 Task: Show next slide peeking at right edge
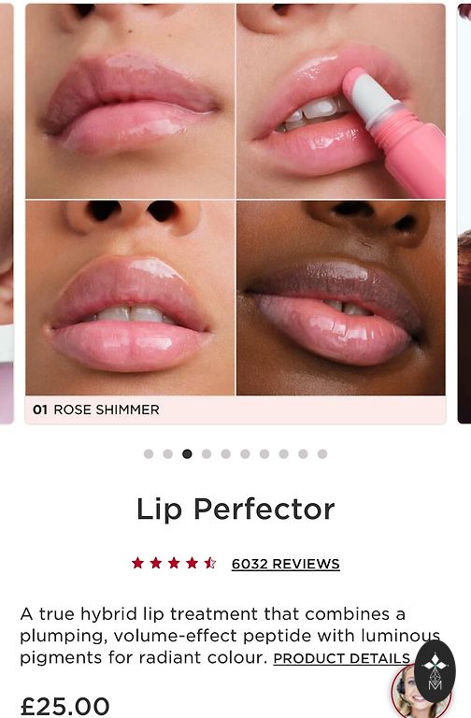pos(464,213)
